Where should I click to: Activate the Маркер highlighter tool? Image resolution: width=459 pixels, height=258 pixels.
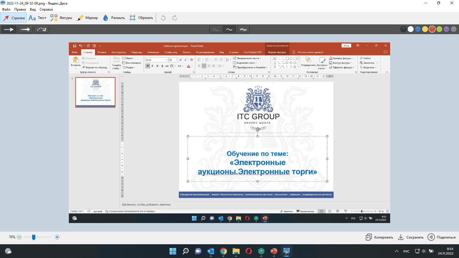[88, 18]
